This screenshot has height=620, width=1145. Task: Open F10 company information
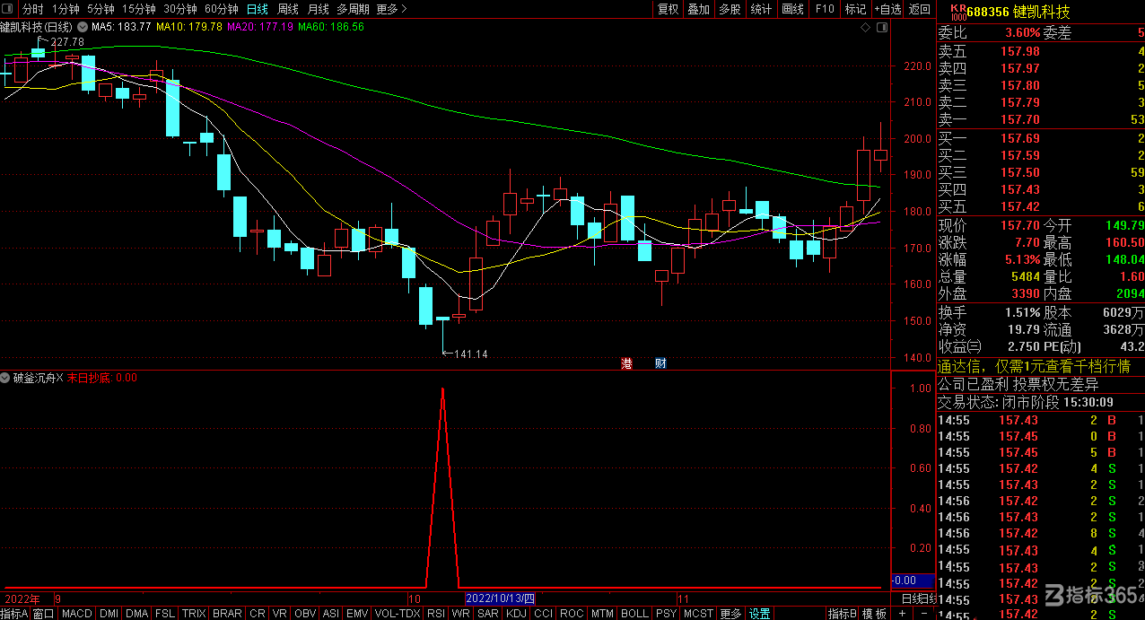(824, 9)
